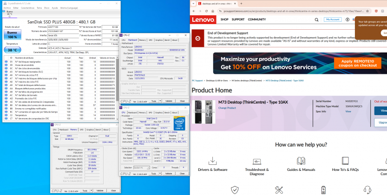Screen dimensions: 387x195
Task: Open the browser tab search dropdown
Action: [x=193, y=4]
